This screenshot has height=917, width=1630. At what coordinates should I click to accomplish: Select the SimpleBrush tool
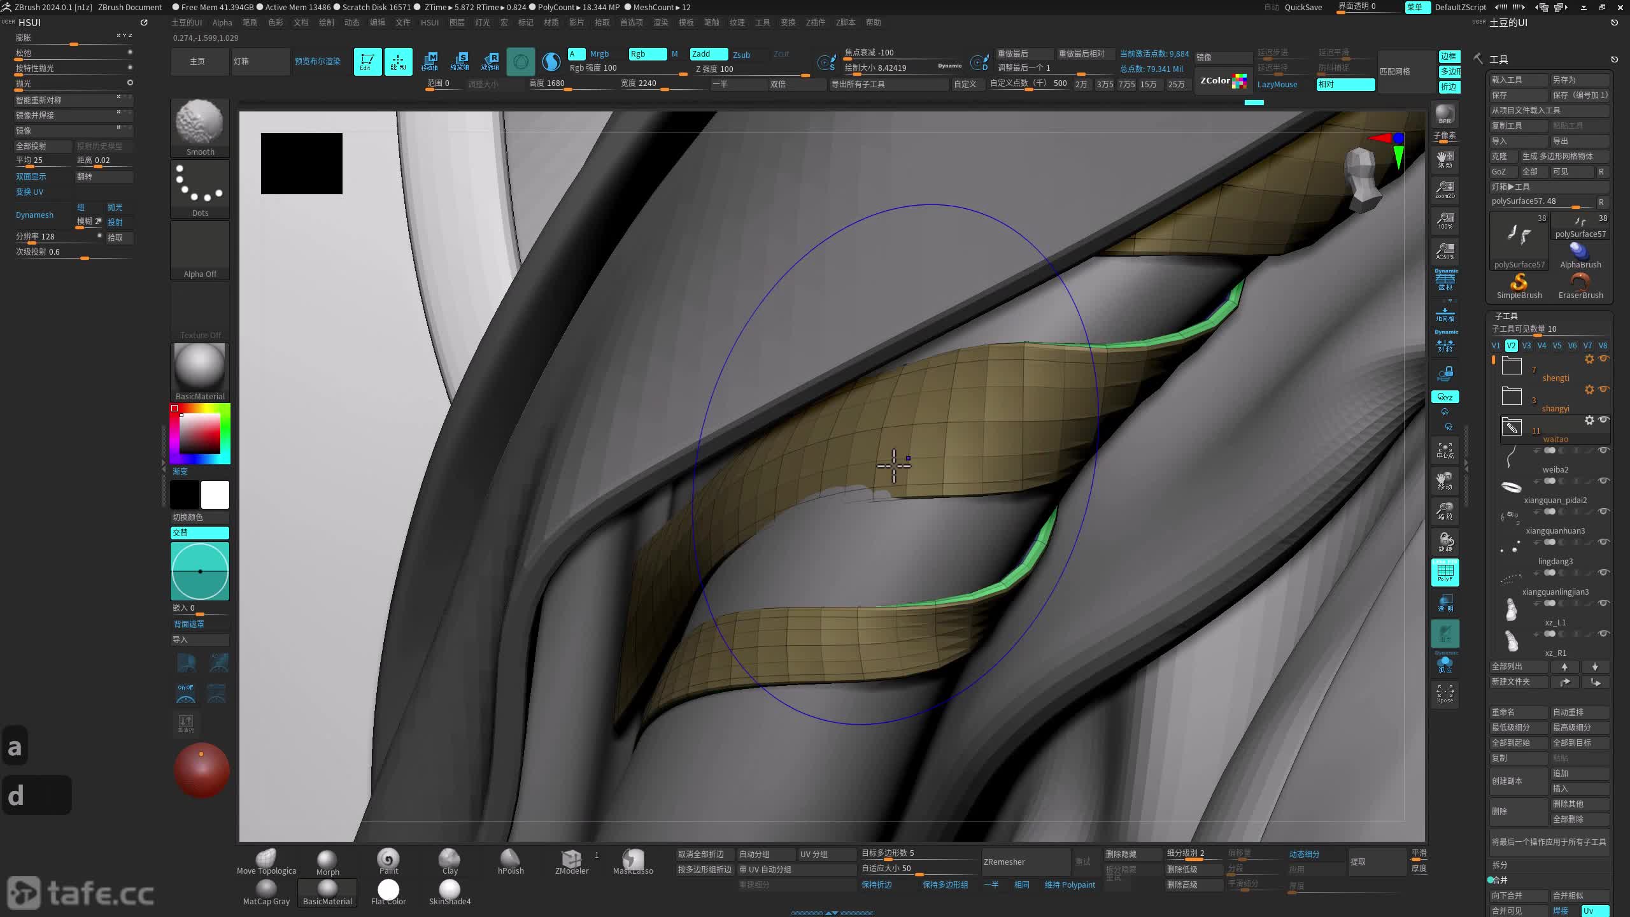[1519, 286]
